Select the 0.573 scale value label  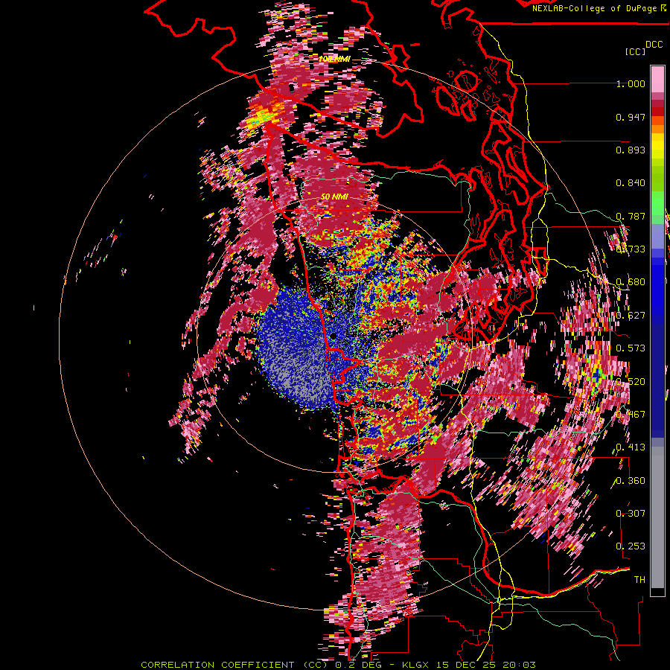pyautogui.click(x=631, y=348)
